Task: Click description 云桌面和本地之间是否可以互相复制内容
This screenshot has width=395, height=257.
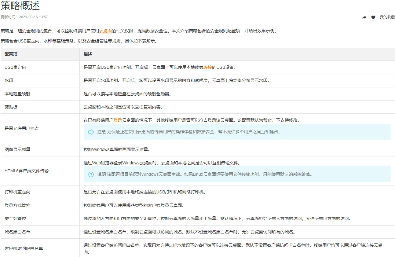Action: click(123, 107)
